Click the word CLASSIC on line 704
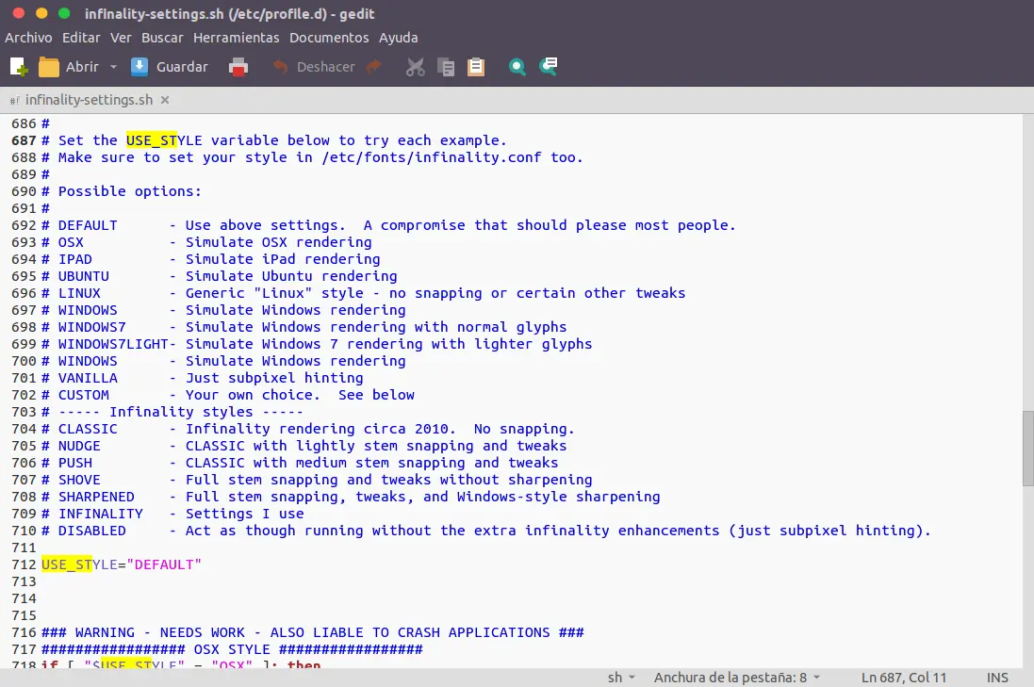1034x687 pixels. 88,429
